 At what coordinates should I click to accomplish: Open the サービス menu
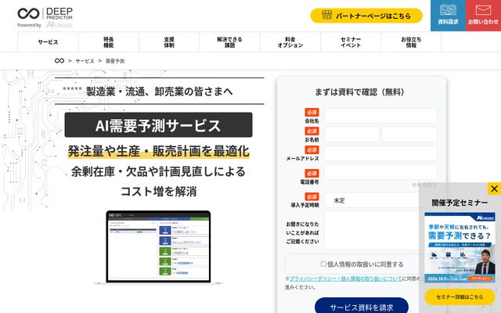(x=48, y=42)
